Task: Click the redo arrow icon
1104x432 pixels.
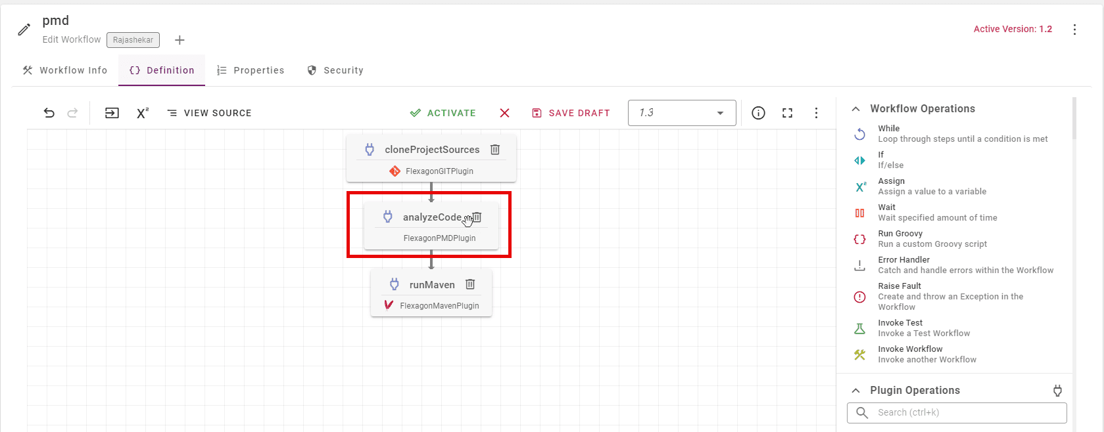Action: pos(73,113)
